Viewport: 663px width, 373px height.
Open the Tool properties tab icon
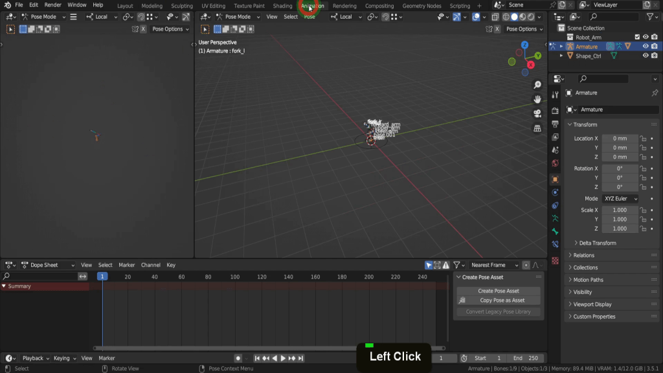pyautogui.click(x=555, y=95)
